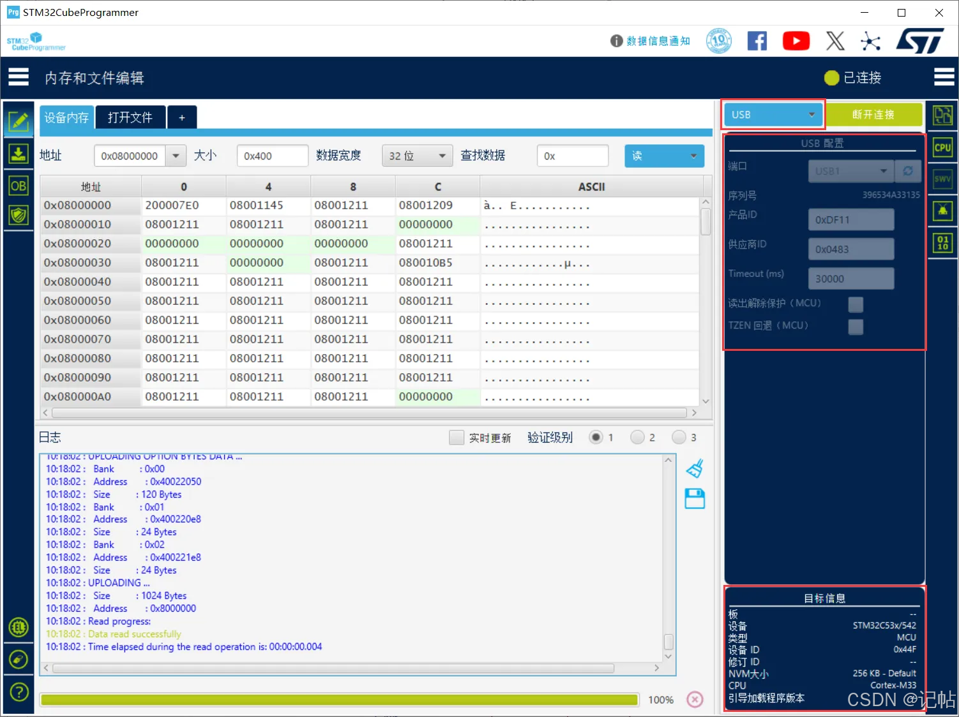Select the 0x080000A0 address row header
Image resolution: width=959 pixels, height=717 pixels.
[90, 397]
